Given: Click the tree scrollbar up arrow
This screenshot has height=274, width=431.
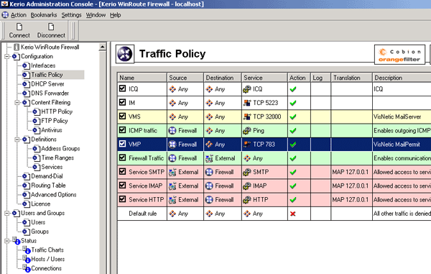Looking at the screenshot, I should (102, 47).
